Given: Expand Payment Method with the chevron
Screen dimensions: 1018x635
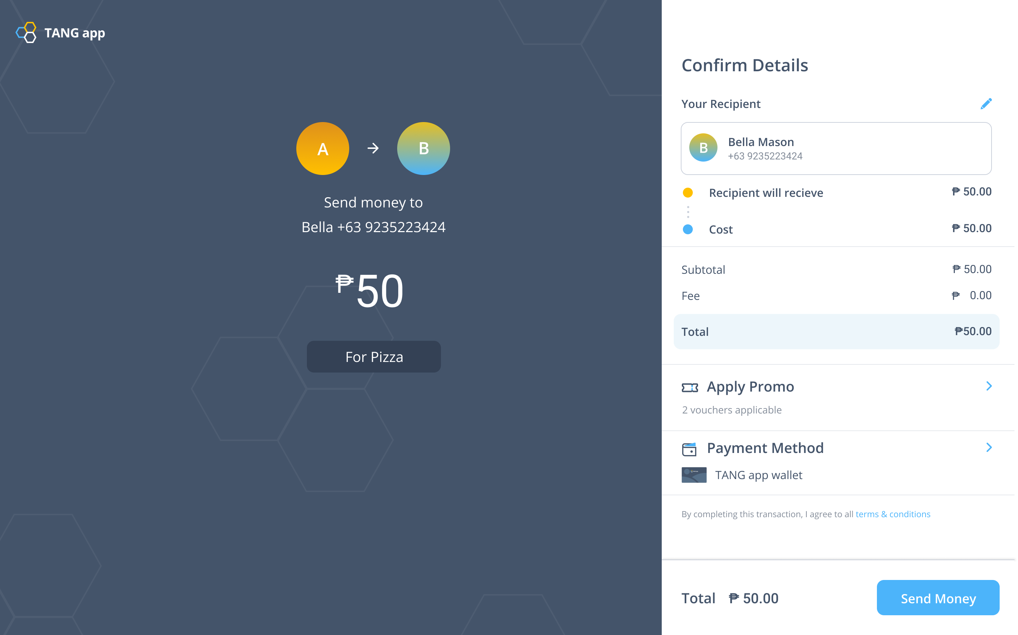Looking at the screenshot, I should coord(989,447).
